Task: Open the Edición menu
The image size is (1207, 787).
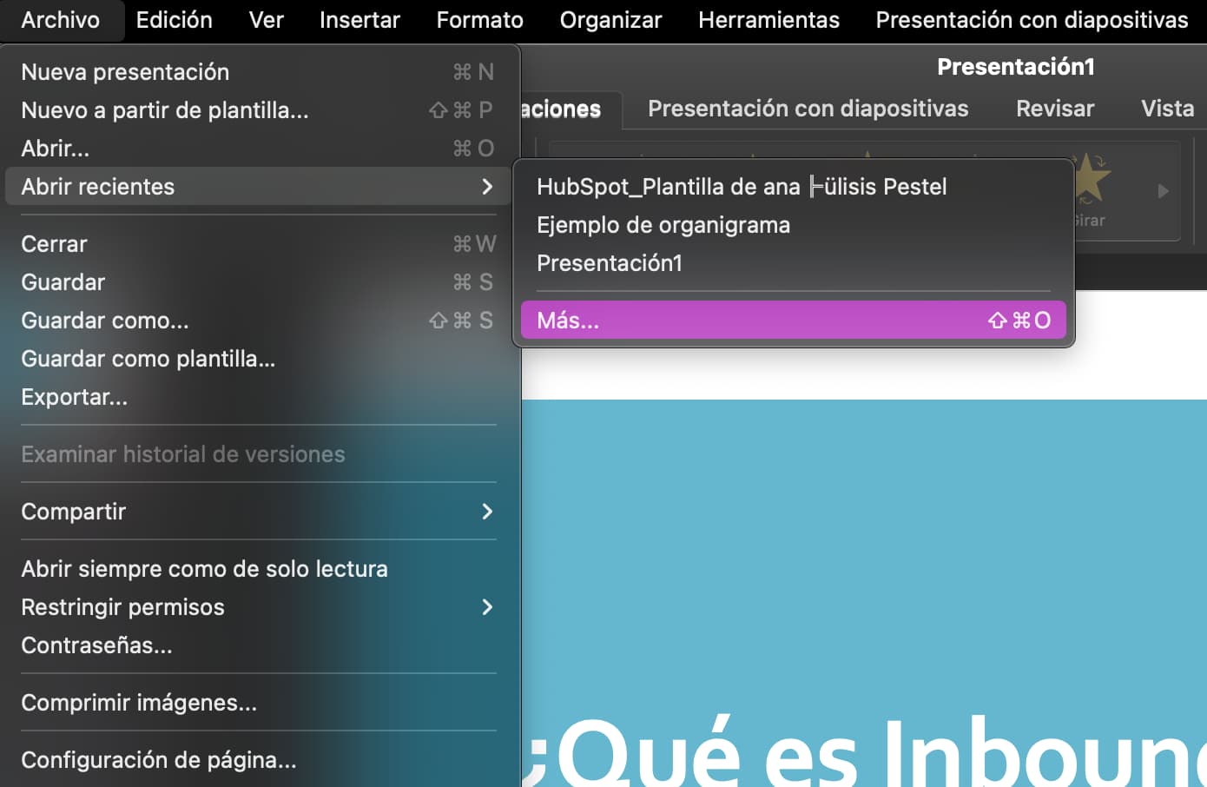Action: [173, 19]
